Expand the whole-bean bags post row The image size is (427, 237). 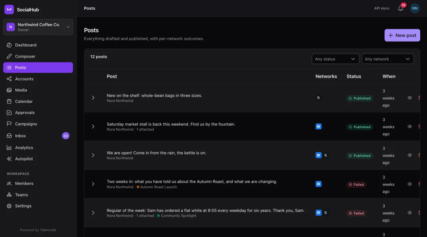point(93,98)
